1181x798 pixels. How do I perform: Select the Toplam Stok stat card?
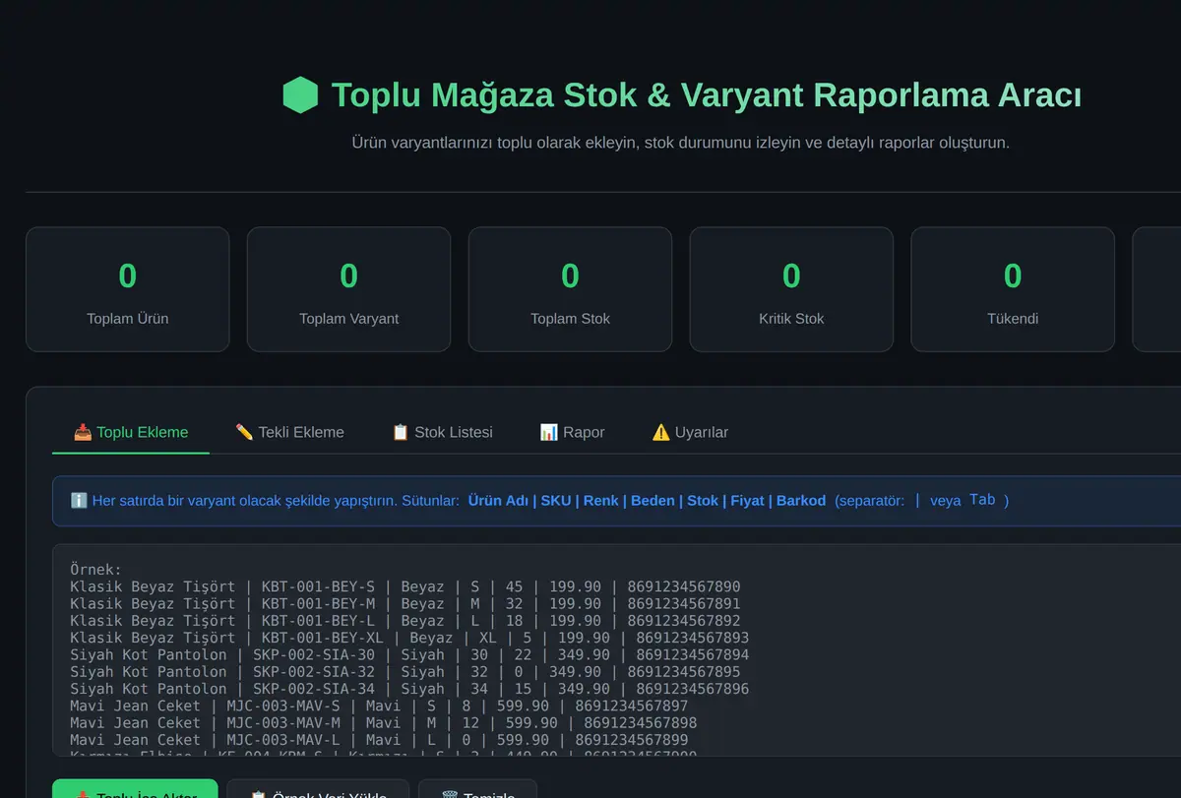coord(570,289)
